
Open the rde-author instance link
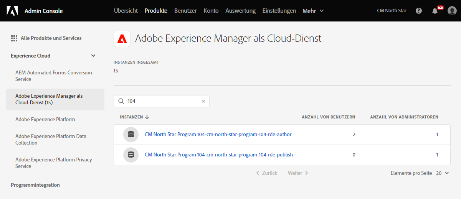pyautogui.click(x=218, y=135)
